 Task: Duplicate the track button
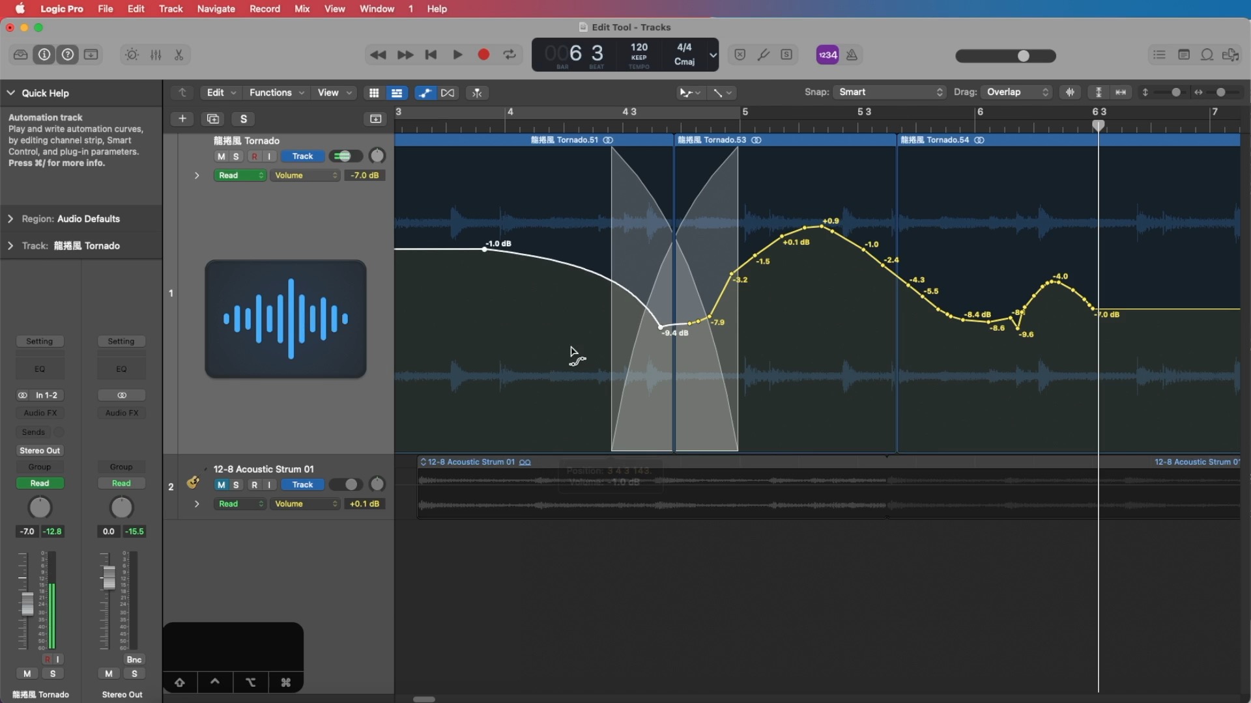click(x=213, y=118)
